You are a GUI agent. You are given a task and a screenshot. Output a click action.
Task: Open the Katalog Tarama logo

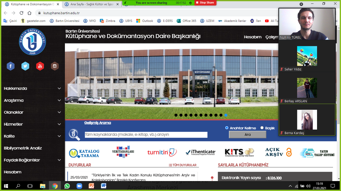[x=84, y=153]
